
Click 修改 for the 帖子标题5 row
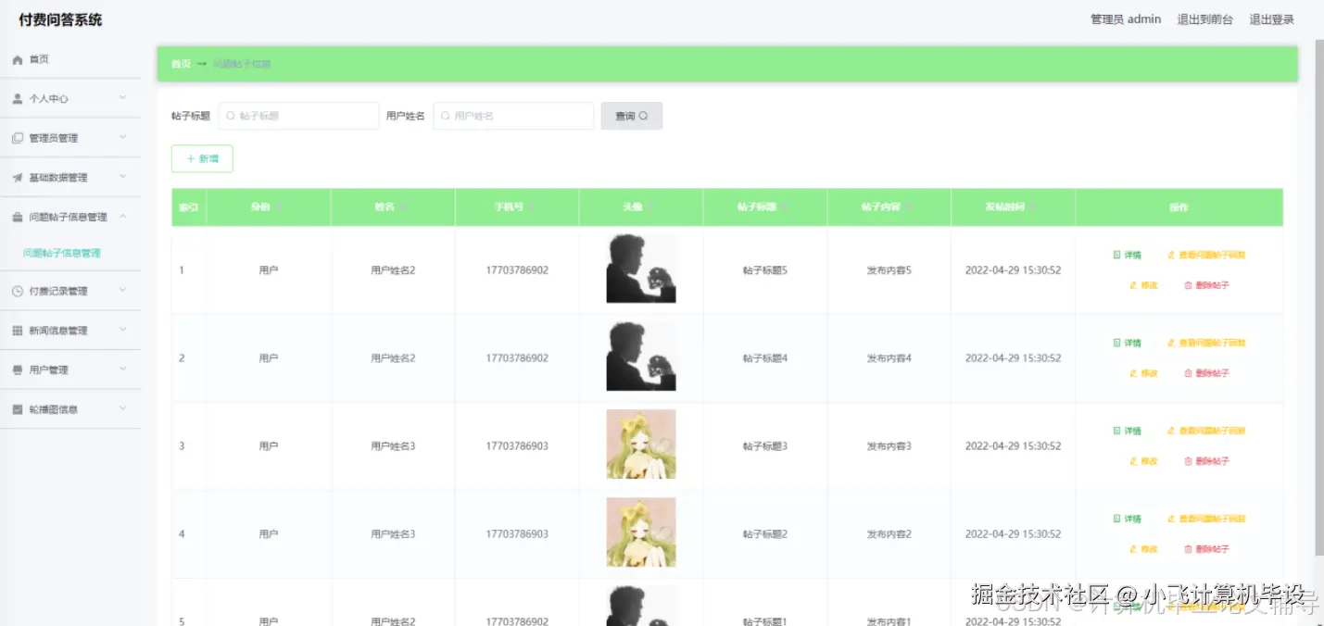[x=1143, y=285]
